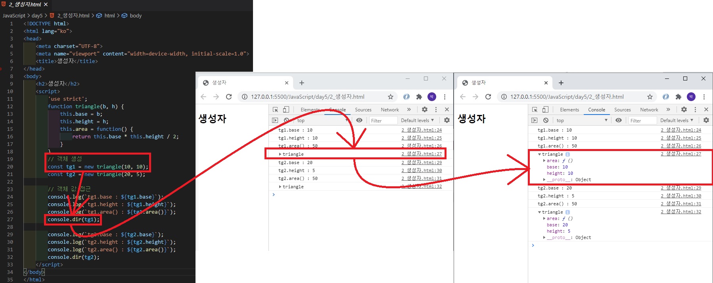Open 'top' context dropdown in right DevTools
The image size is (713, 283).
582,120
